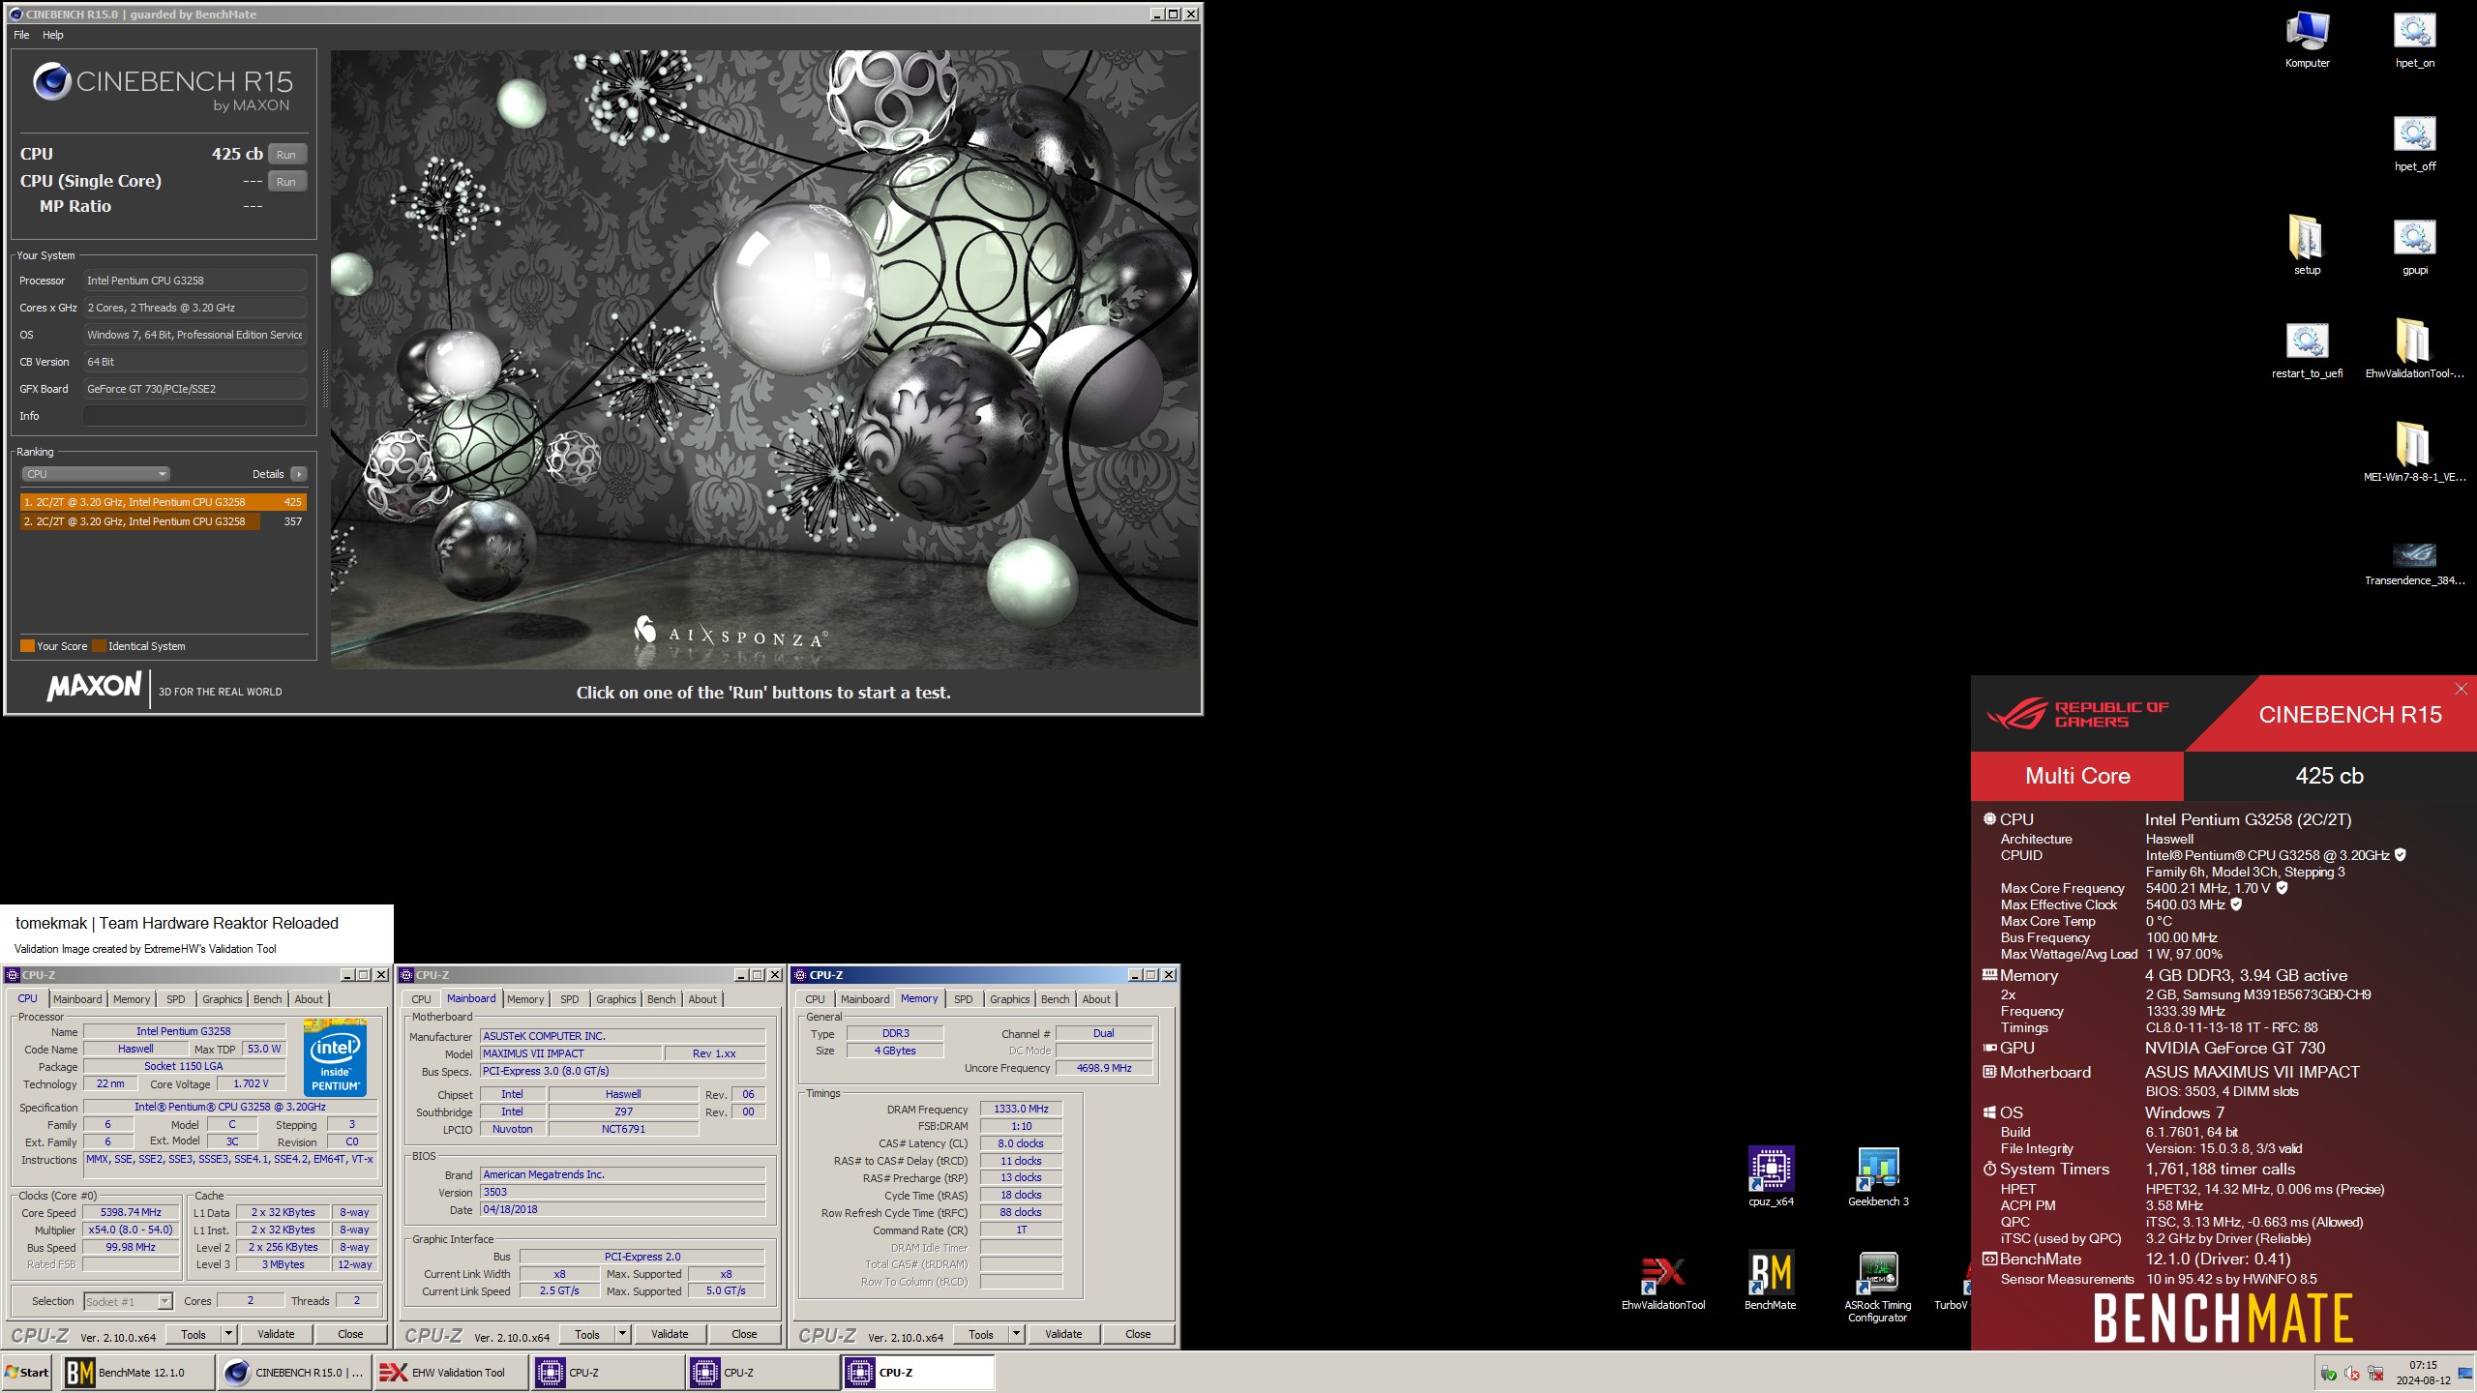Switch to Mainboard tab in first CPU-Z
Viewport: 2477px width, 1393px height.
pyautogui.click(x=77, y=999)
